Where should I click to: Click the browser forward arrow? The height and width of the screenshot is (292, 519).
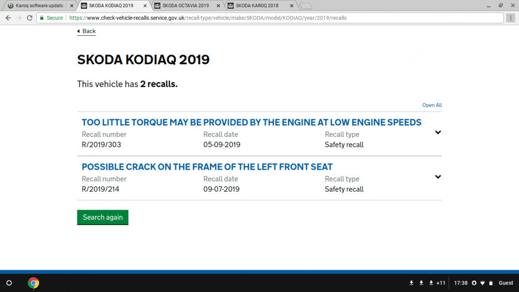point(19,18)
